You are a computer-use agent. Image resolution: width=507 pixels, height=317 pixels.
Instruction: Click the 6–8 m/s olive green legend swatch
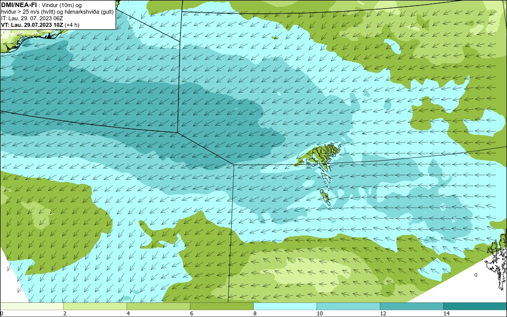[x=222, y=306]
